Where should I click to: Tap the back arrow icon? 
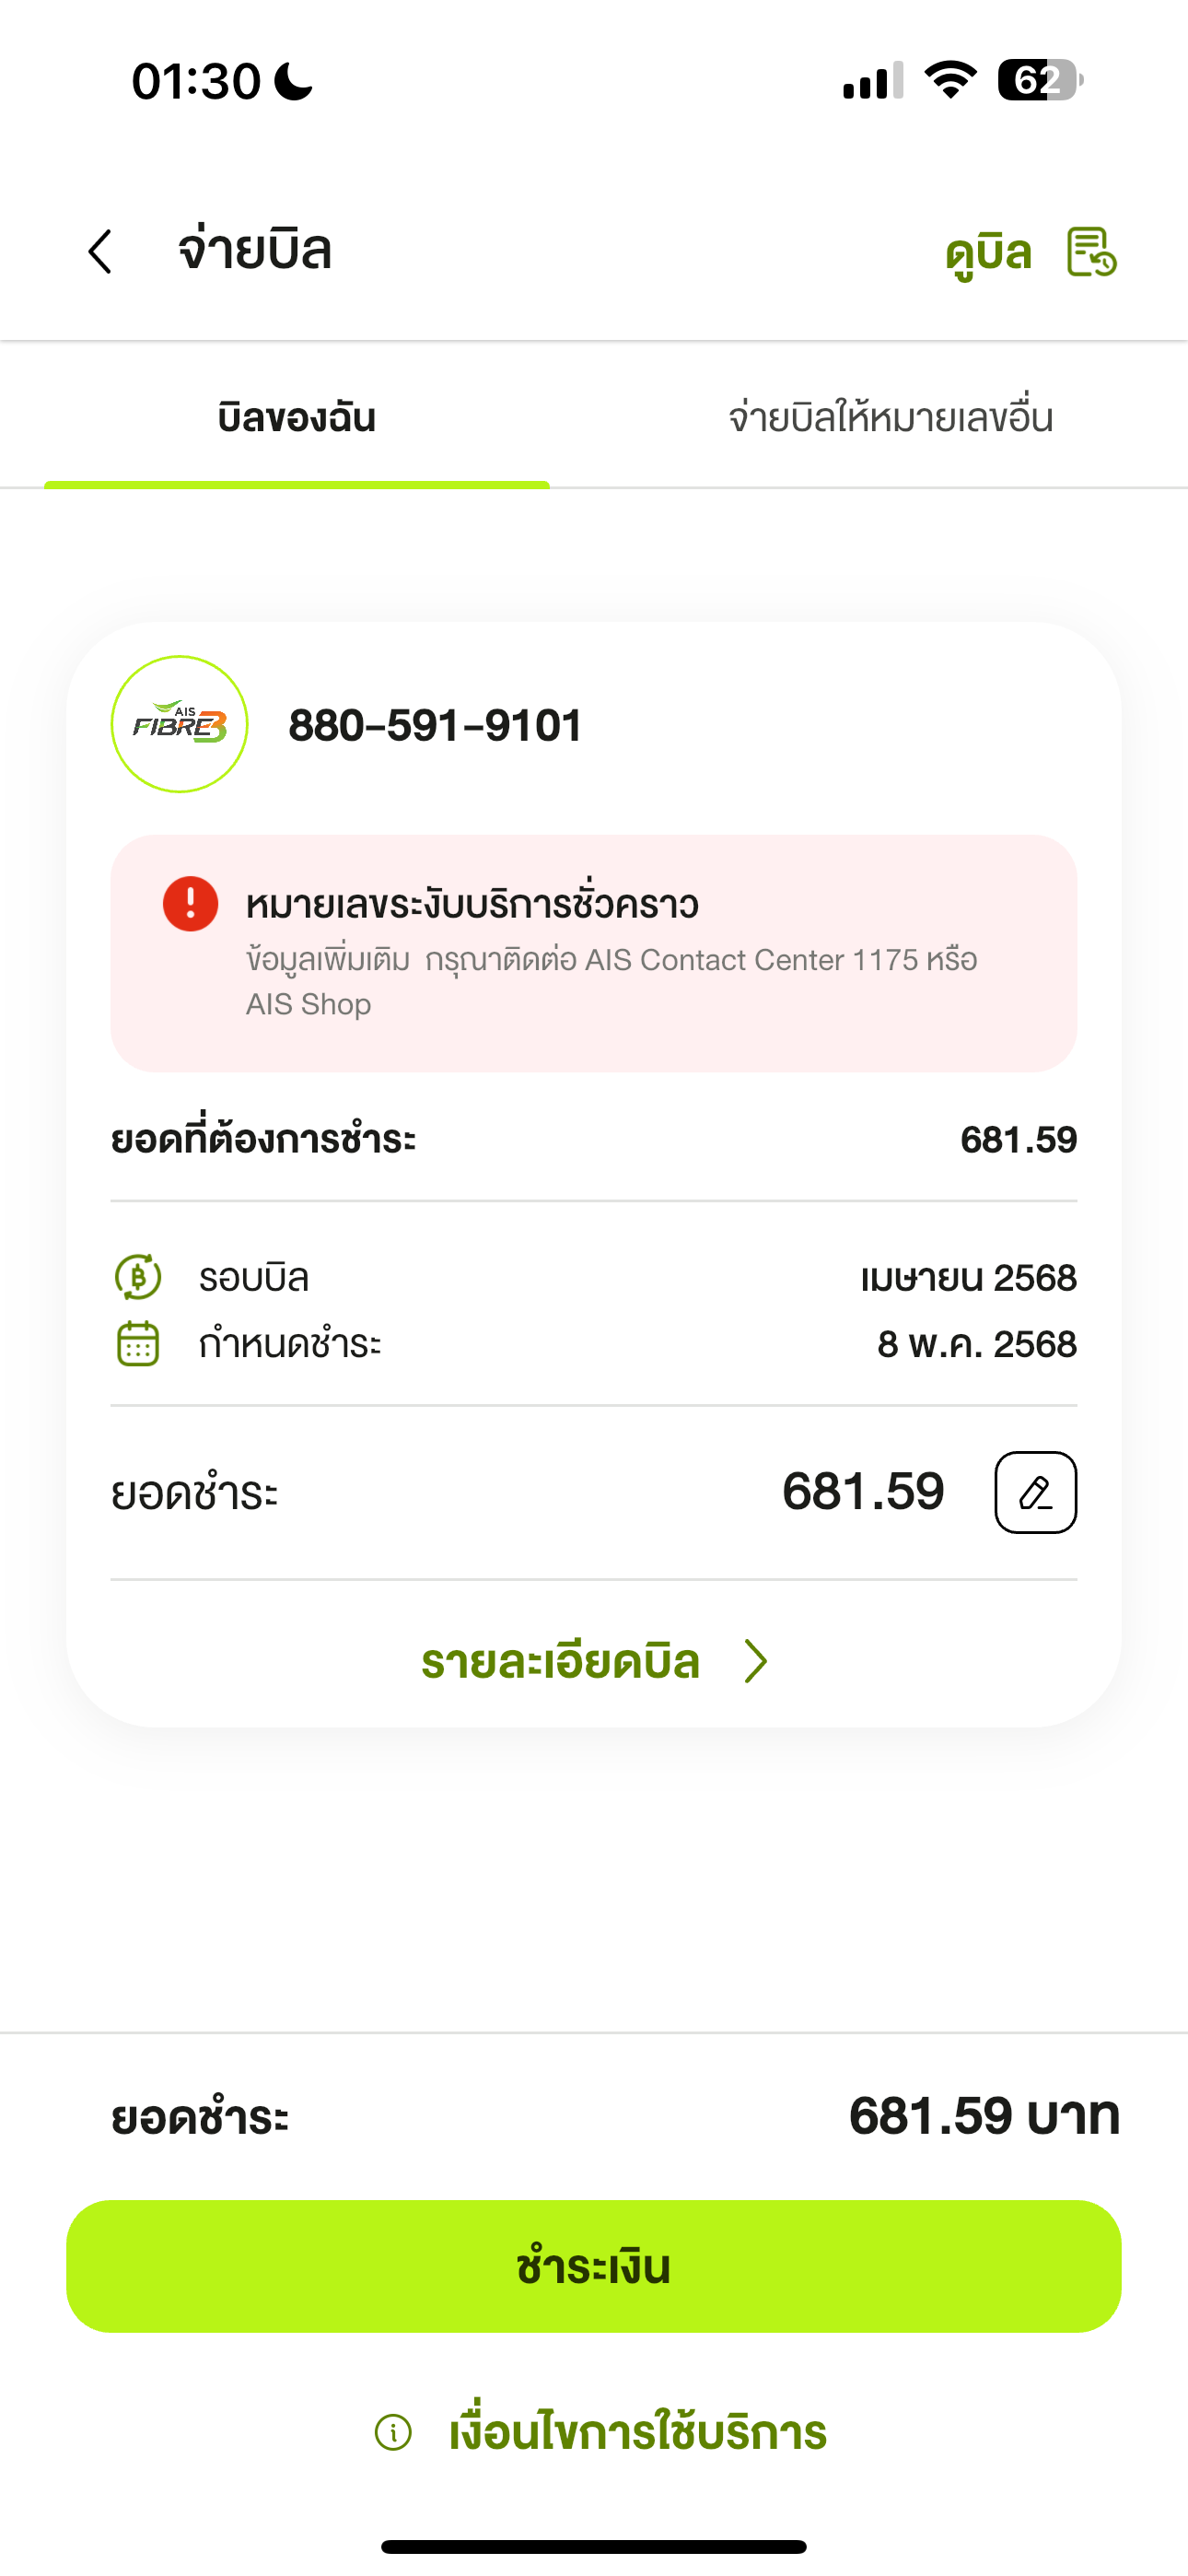(x=100, y=251)
